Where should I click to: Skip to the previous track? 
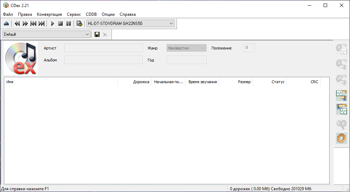(x=33, y=24)
